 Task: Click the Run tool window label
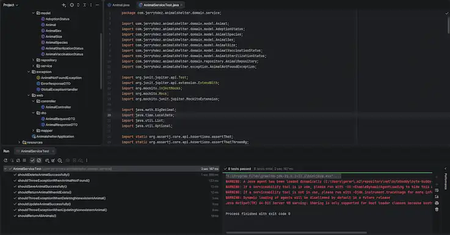tap(6, 151)
